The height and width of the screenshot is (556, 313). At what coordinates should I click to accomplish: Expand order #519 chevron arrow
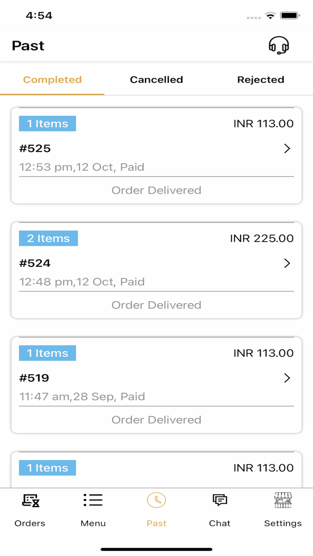click(x=287, y=378)
